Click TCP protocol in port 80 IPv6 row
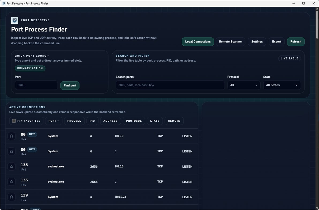Image resolution: width=319 pixels, height=210 pixels. click(160, 151)
